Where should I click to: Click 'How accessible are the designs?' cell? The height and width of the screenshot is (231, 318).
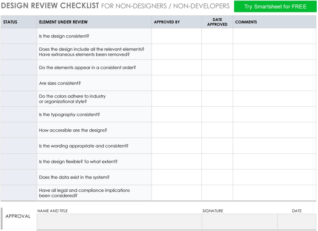(x=94, y=130)
